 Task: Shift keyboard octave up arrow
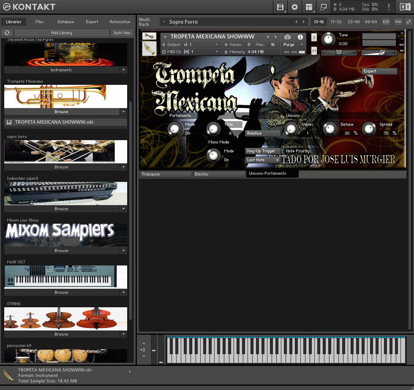click(x=144, y=343)
